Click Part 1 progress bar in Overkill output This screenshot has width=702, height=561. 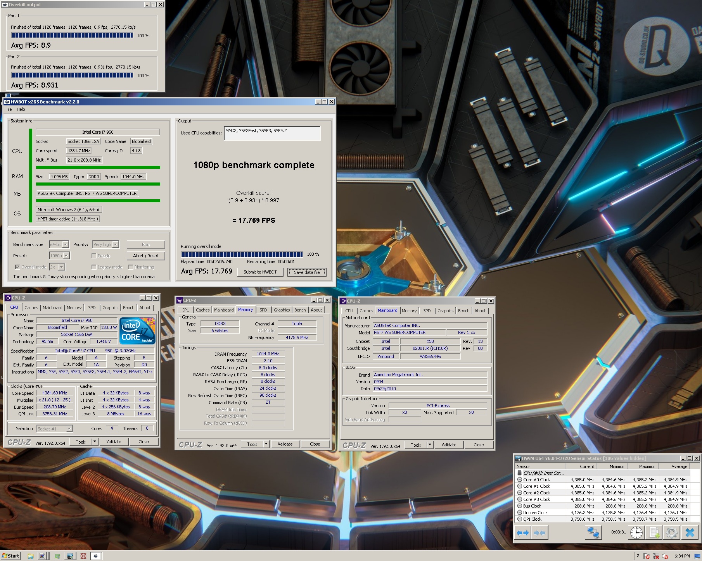tap(72, 35)
